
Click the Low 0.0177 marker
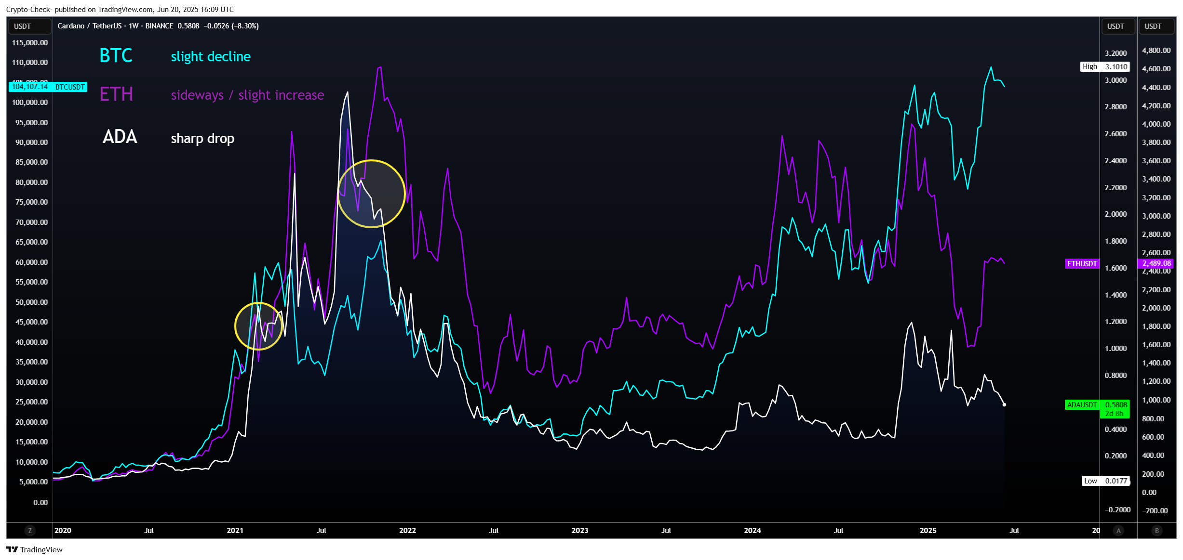[1106, 481]
